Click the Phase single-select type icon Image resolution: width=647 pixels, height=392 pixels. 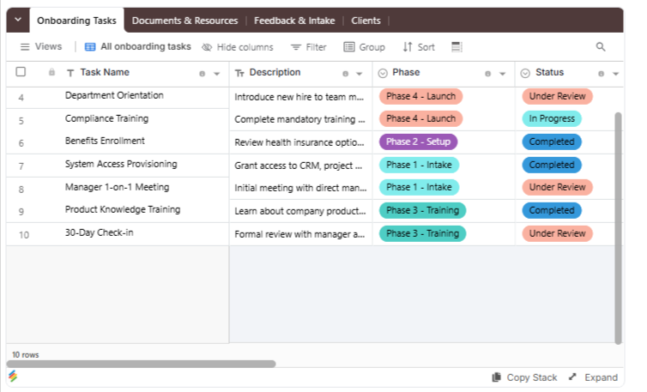click(x=383, y=73)
